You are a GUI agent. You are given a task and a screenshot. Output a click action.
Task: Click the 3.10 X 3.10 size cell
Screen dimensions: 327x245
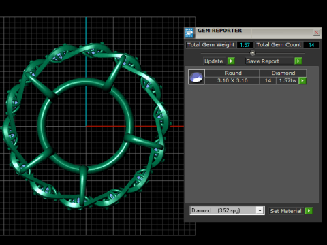232,80
